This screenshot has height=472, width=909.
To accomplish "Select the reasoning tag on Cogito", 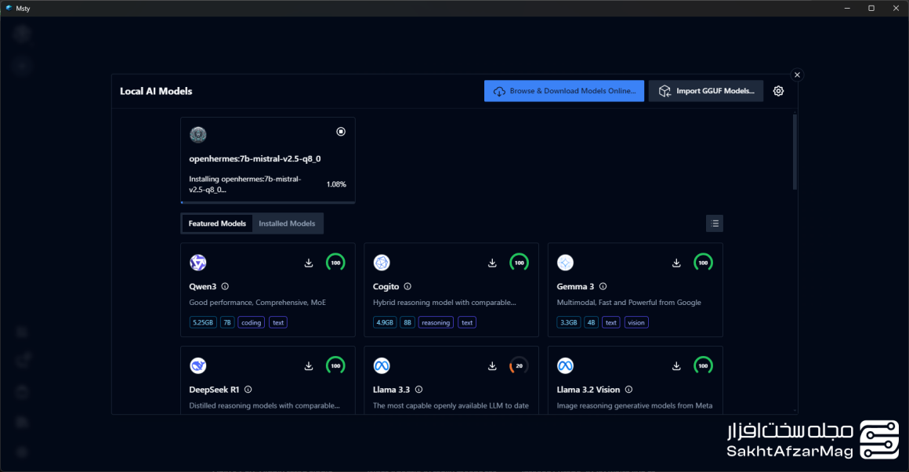I will [436, 322].
